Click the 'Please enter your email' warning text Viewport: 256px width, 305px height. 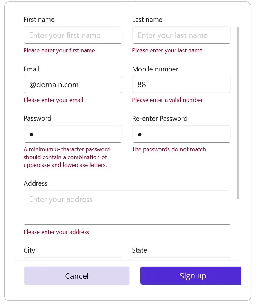[x=53, y=100]
